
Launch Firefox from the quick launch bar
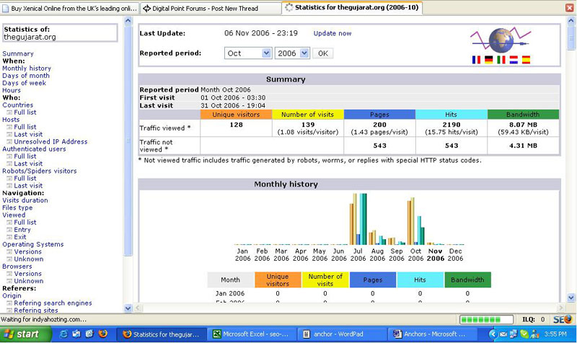[102, 334]
